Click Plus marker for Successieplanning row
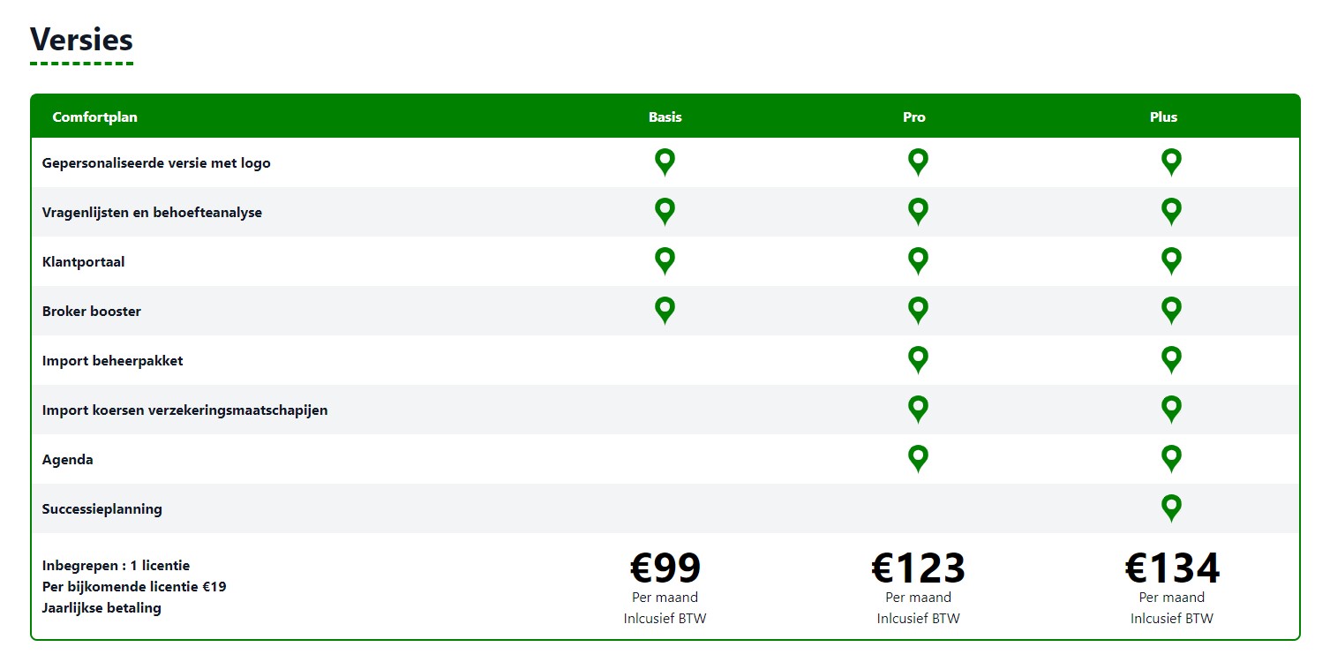 pos(1171,508)
